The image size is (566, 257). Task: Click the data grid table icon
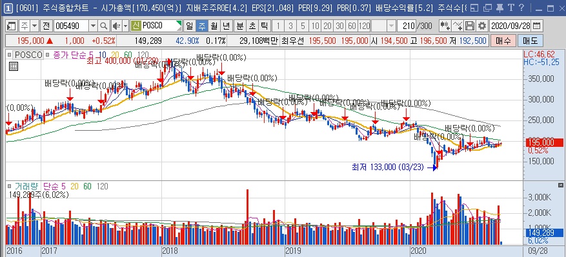[x=14, y=66]
